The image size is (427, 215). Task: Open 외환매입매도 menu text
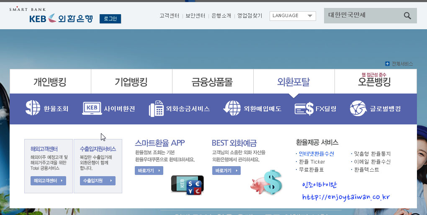click(x=262, y=109)
